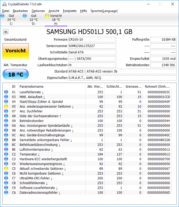This screenshot has height=207, width=179.
Task: Click status orb for Mittl. Anlaufzeit row
Action: 6,97
